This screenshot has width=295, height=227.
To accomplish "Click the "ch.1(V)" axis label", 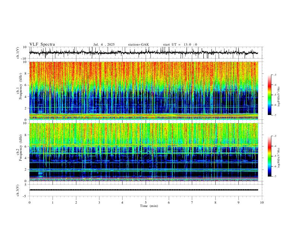I will [18, 53].
